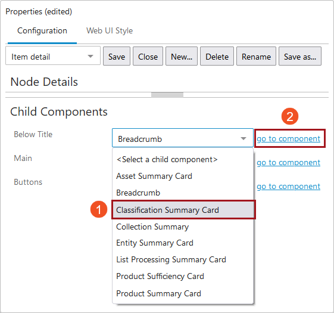Click the Delete button

[x=217, y=56]
